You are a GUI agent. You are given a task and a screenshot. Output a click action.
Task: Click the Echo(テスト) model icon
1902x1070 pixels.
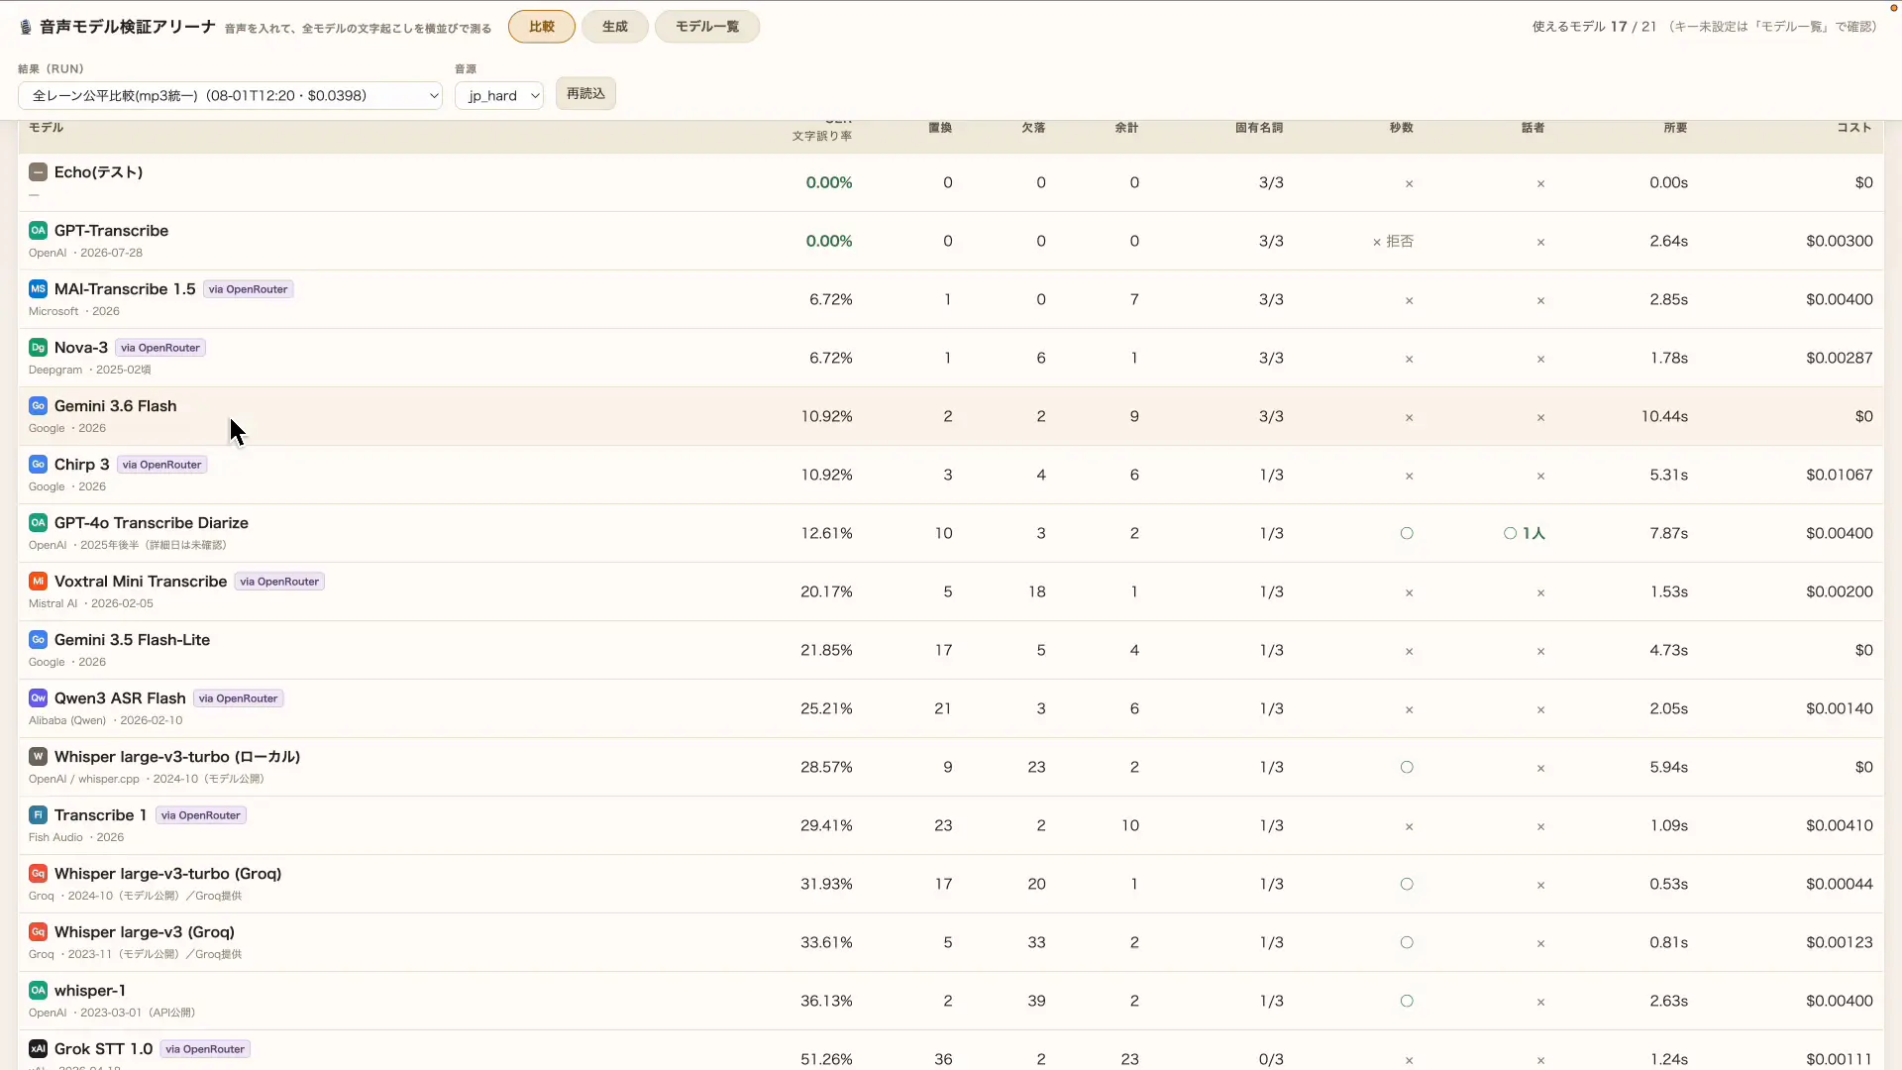38,172
